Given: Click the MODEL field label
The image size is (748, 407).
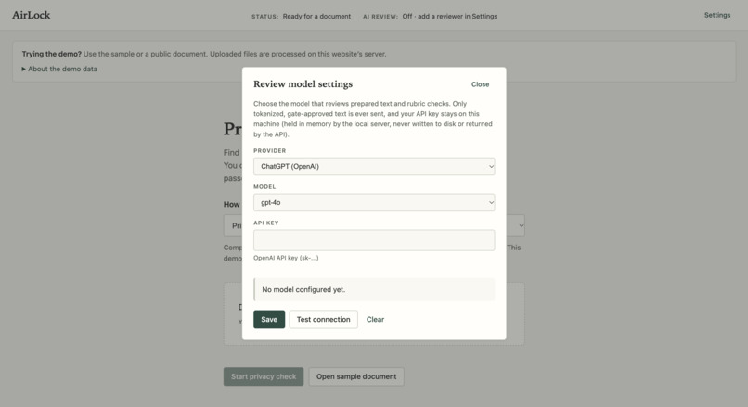Looking at the screenshot, I should (x=264, y=187).
